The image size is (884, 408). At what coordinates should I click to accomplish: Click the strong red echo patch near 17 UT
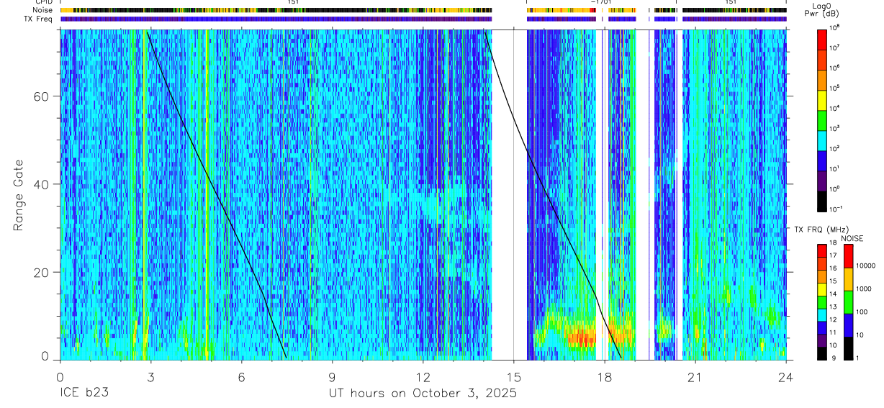pos(582,337)
